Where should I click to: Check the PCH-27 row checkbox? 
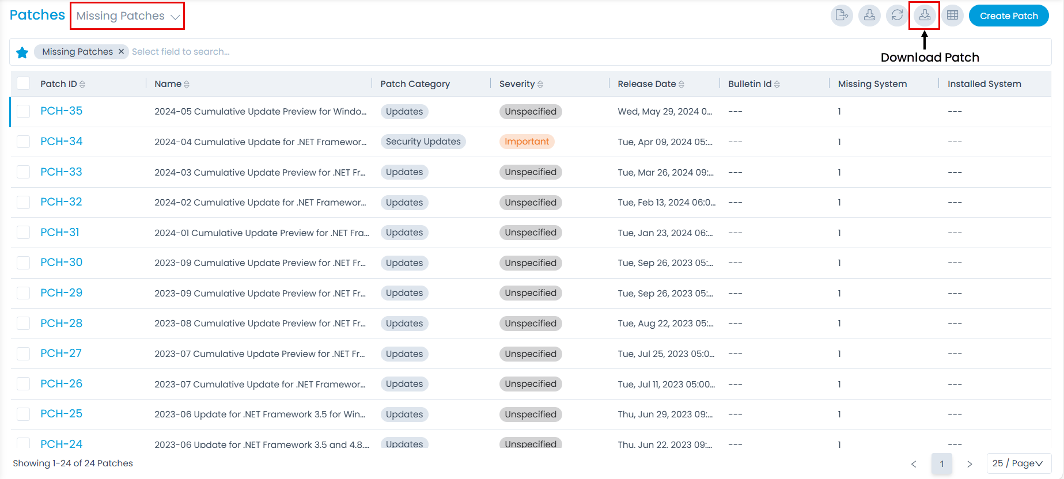(23, 353)
